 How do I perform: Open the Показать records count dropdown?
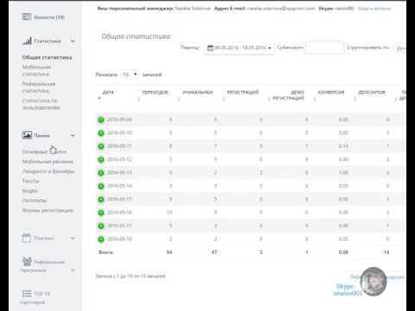click(130, 74)
